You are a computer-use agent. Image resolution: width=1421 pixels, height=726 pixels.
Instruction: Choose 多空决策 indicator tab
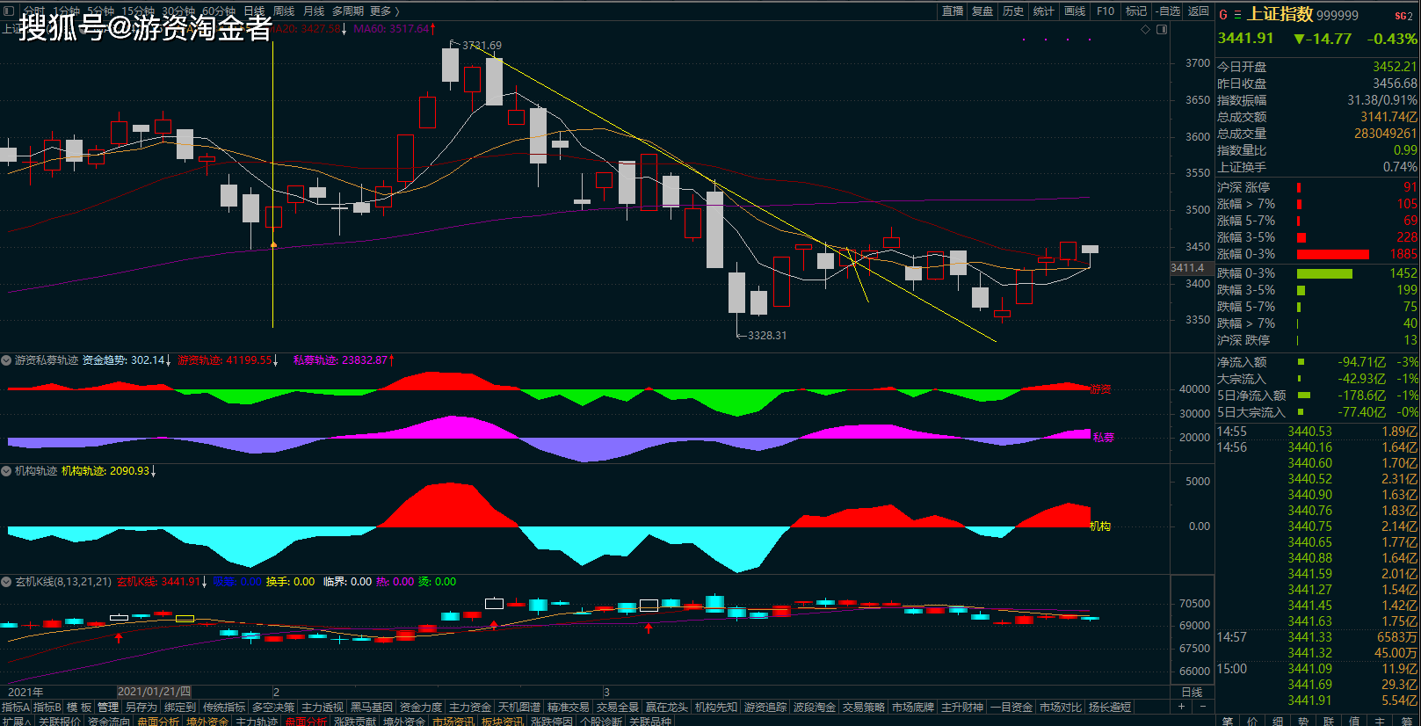[x=273, y=708]
